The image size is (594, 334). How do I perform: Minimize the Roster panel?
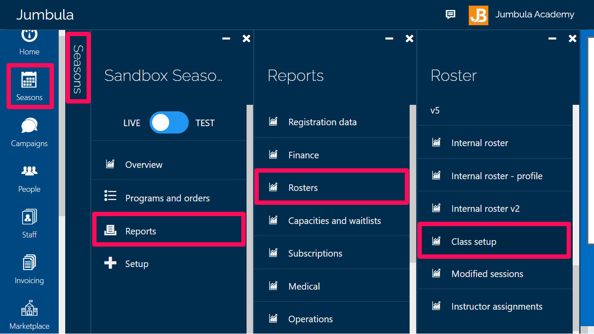552,39
